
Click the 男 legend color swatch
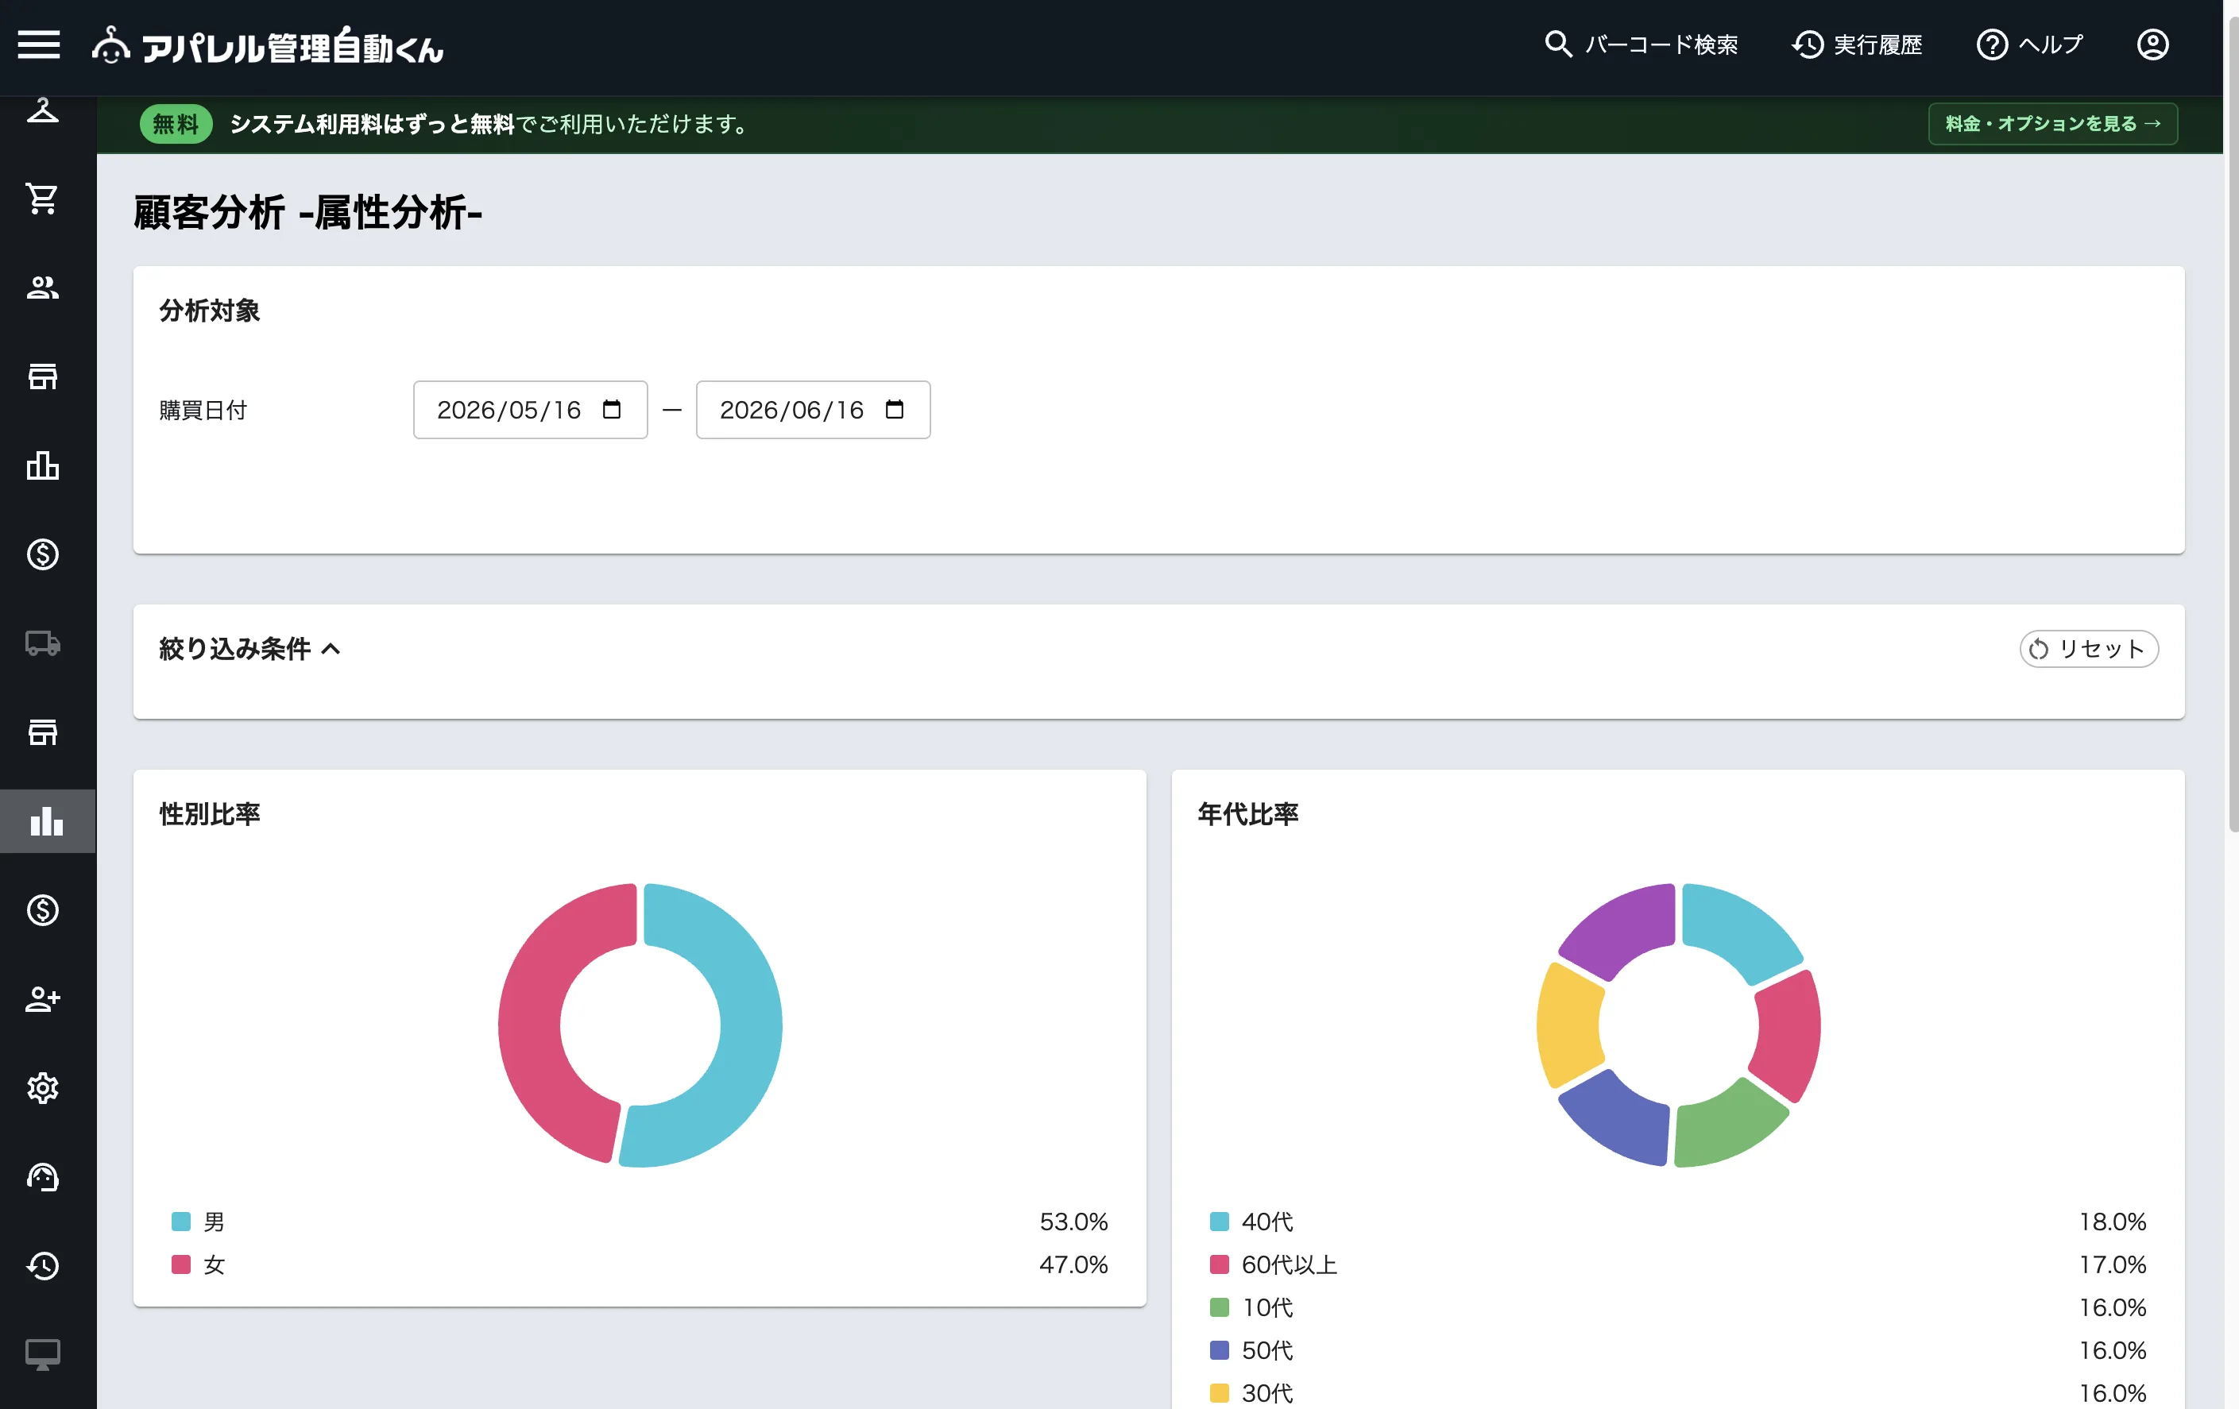181,1222
